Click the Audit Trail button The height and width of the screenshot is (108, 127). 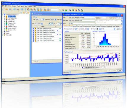pos(36,61)
